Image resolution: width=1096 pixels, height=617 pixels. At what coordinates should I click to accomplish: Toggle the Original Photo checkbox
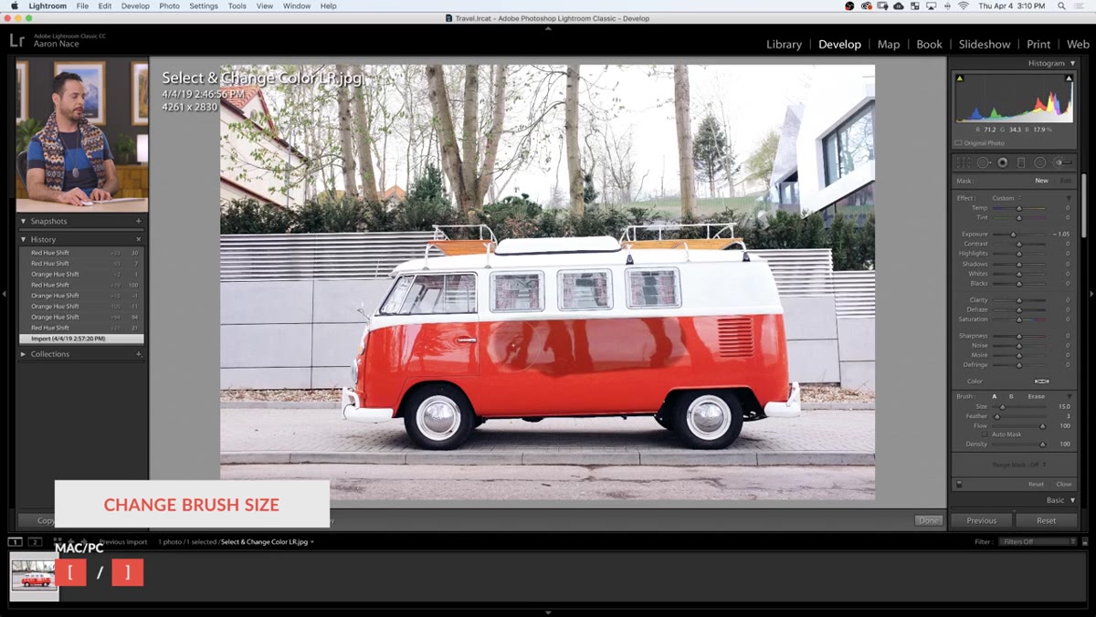958,143
